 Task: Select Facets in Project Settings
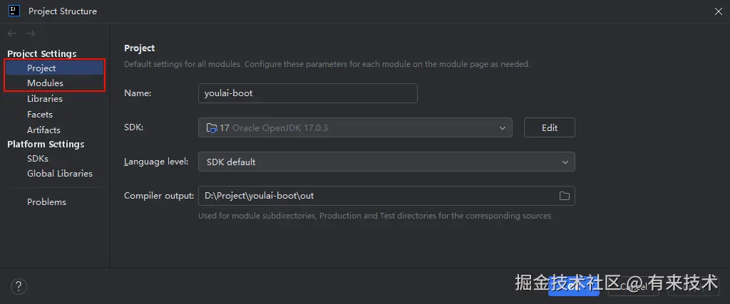tap(40, 115)
